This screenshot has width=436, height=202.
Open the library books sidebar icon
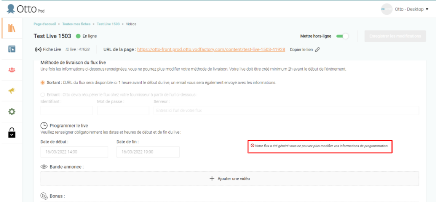11,28
